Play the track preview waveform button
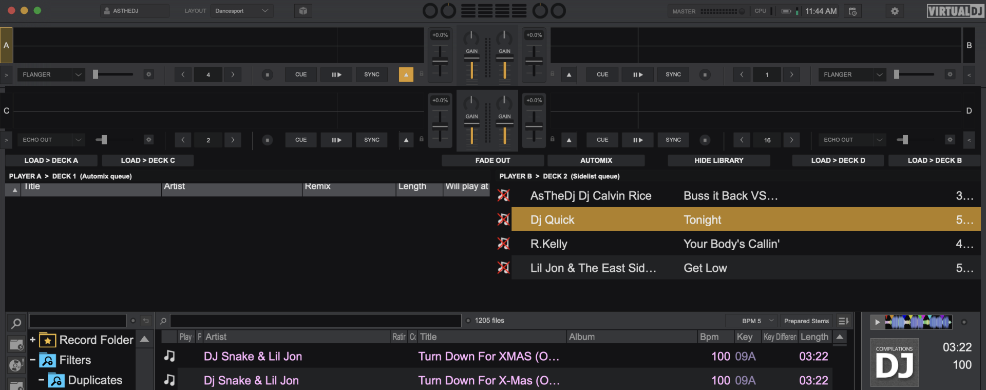 click(x=877, y=322)
